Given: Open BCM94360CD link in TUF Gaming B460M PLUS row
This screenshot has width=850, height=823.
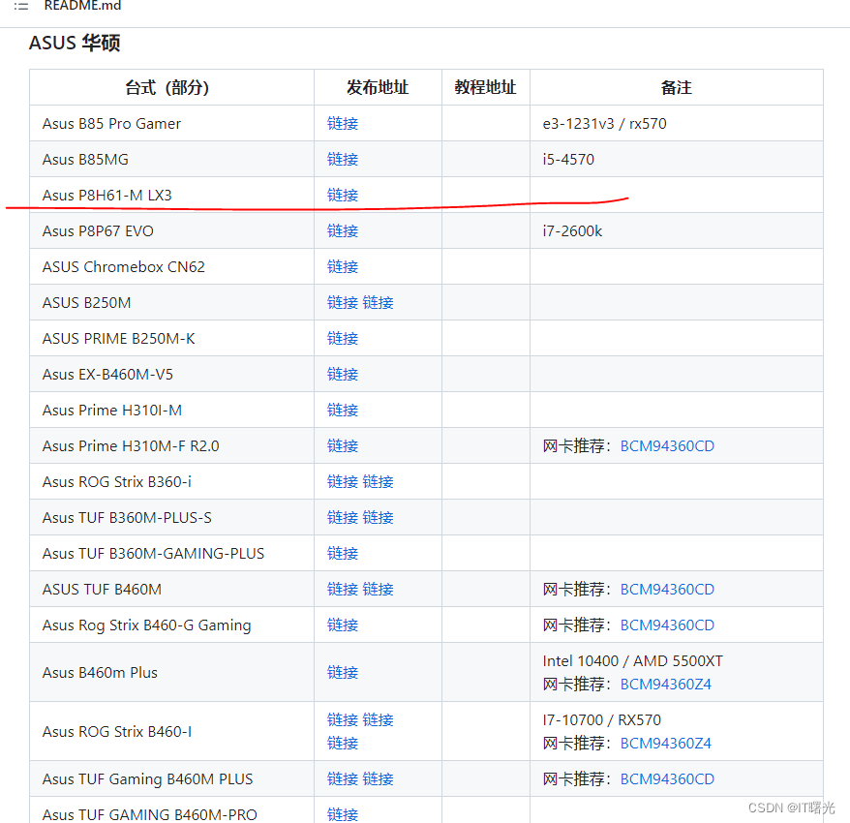Looking at the screenshot, I should pos(667,778).
